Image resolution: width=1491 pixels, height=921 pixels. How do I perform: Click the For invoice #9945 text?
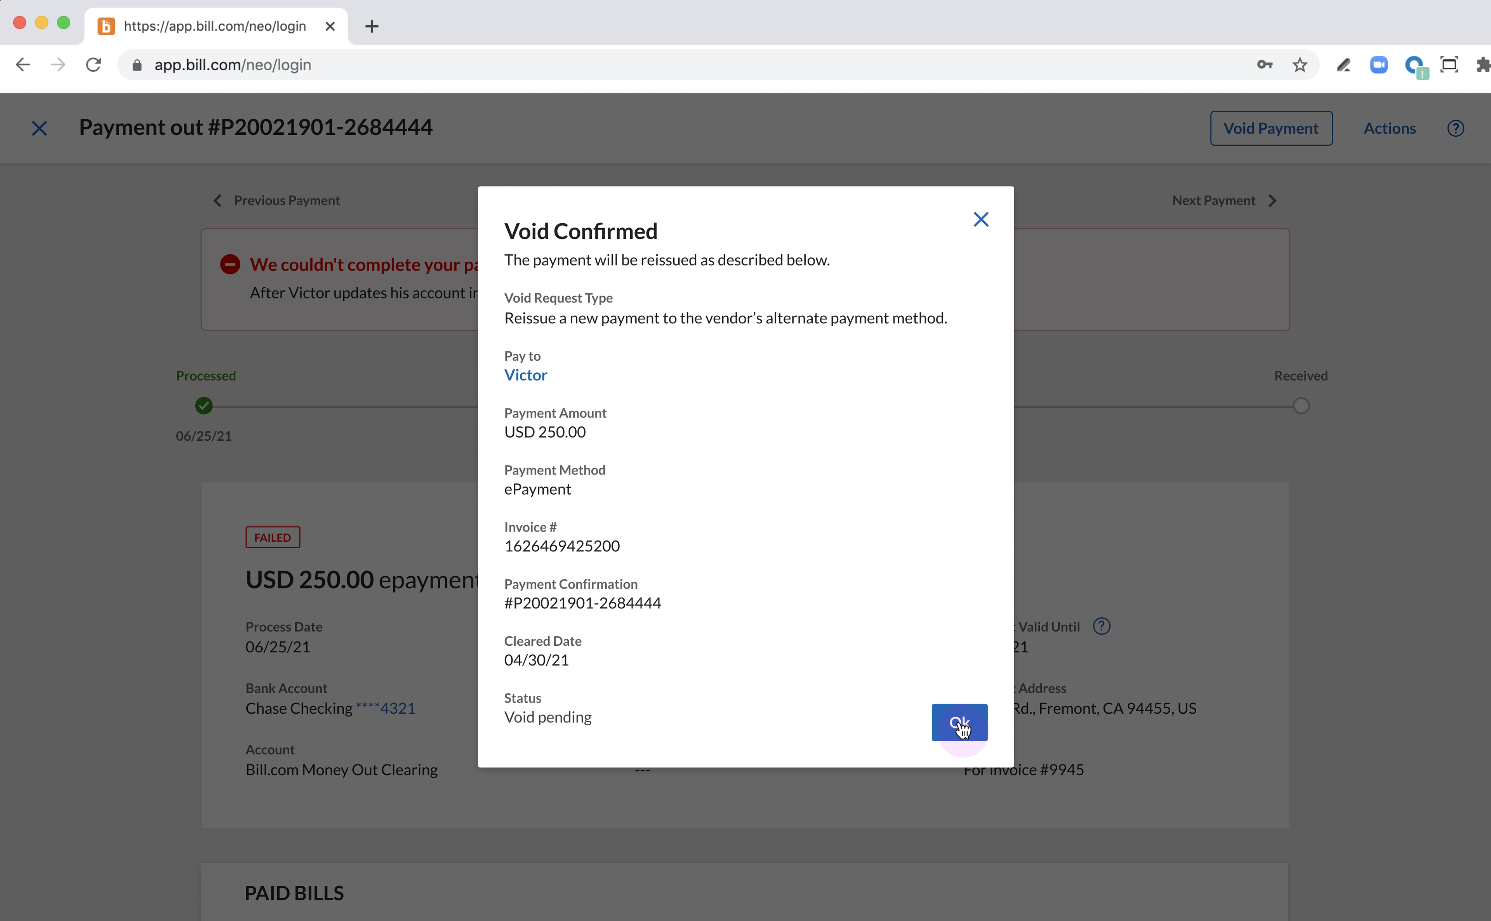(x=1023, y=770)
